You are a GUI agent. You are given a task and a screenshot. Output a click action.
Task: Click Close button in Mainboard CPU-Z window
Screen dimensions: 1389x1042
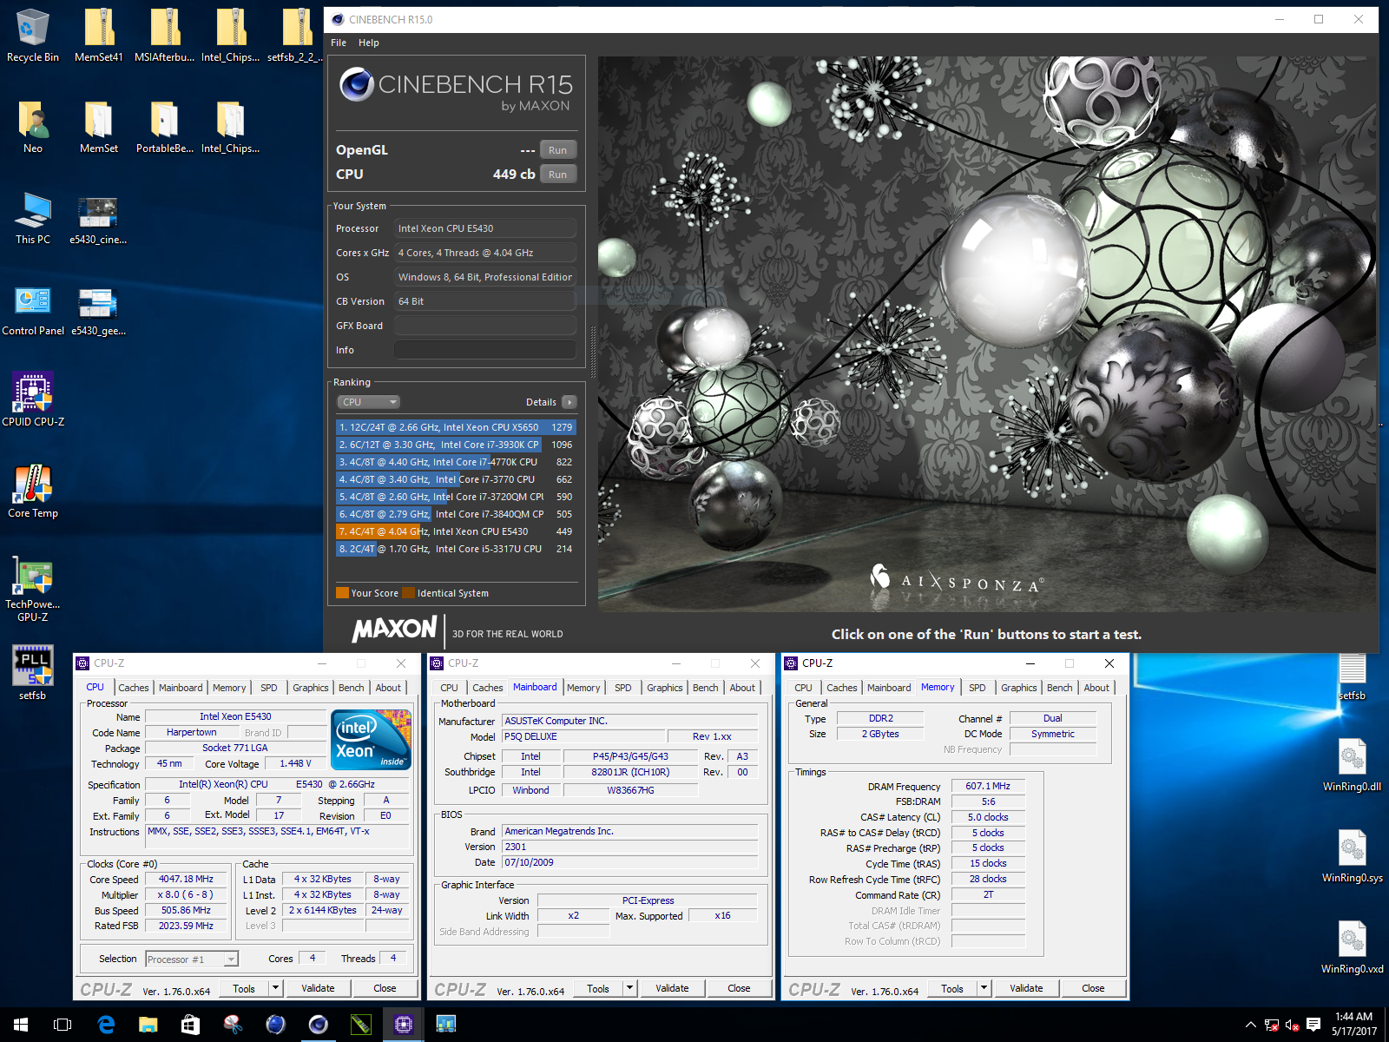point(739,988)
